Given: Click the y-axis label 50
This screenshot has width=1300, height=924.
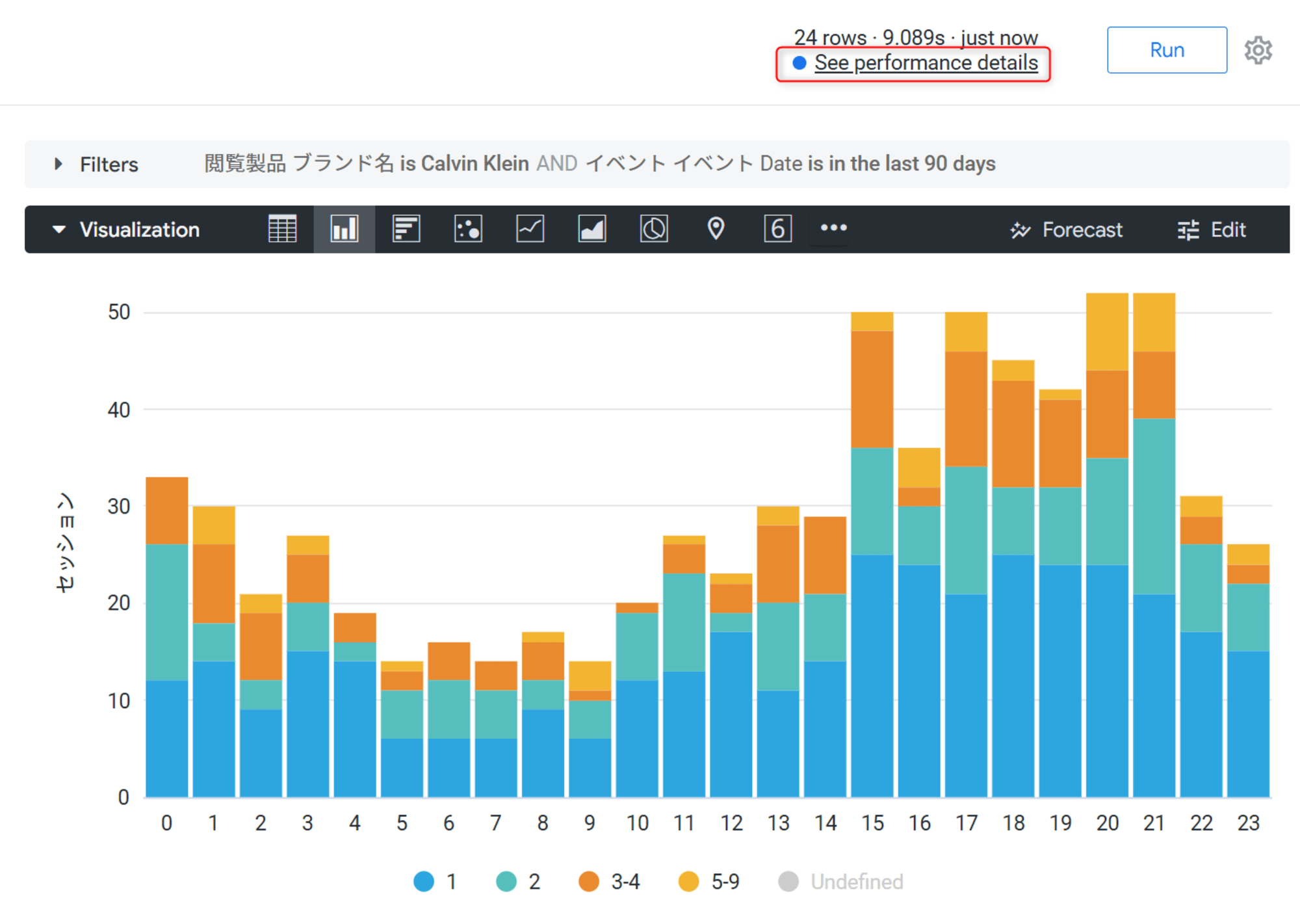Looking at the screenshot, I should tap(119, 312).
